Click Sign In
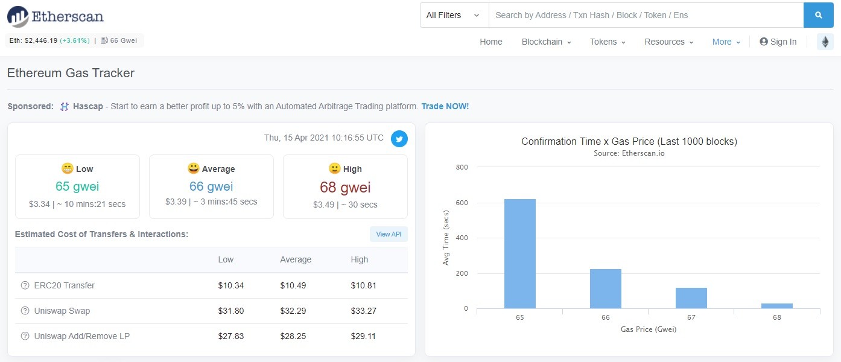The height and width of the screenshot is (362, 841). pos(778,42)
